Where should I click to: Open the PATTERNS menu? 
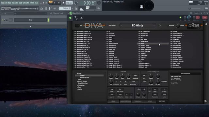tap(15, 3)
